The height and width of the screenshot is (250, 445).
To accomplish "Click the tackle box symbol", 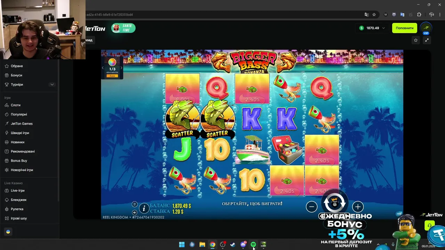I will coord(287,149).
